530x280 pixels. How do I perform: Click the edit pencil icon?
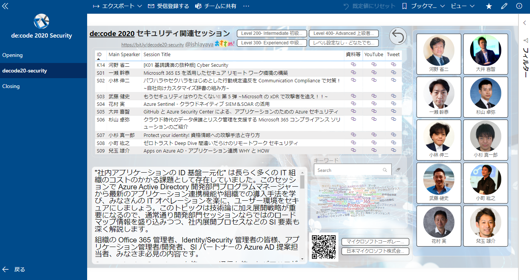point(504,6)
